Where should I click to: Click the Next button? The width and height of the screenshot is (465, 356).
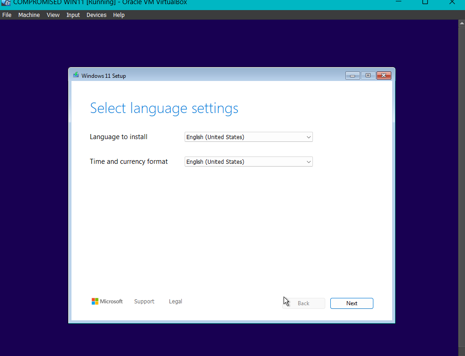[x=352, y=303]
